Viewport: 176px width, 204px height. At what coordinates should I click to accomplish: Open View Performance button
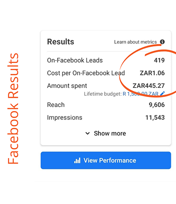pyautogui.click(x=106, y=160)
